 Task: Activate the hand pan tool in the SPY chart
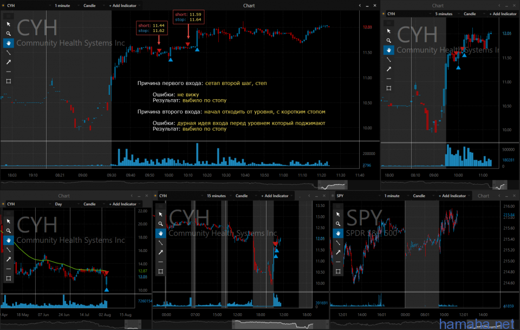click(x=338, y=233)
